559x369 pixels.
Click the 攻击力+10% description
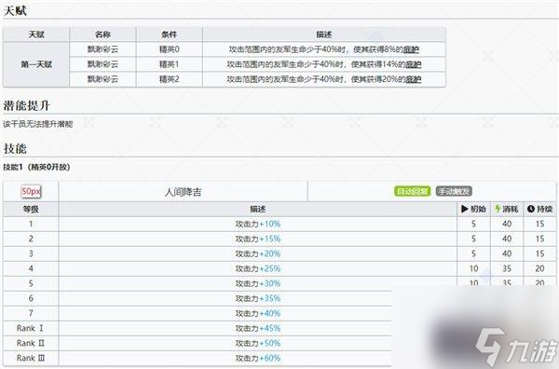257,225
